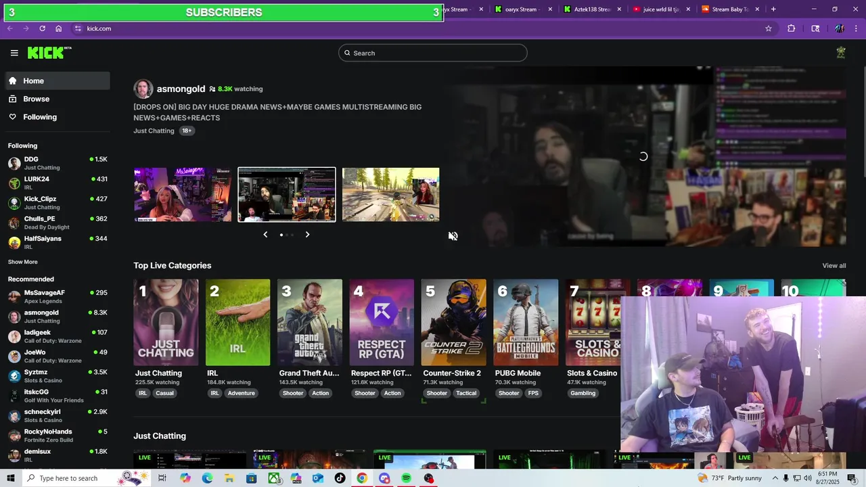866x487 pixels.
Task: Click the Kick logo
Action: (49, 53)
